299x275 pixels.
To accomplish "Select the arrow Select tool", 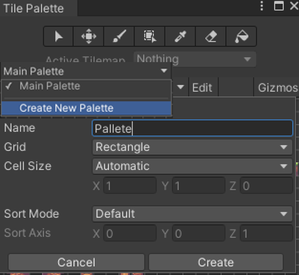I will 58,36.
